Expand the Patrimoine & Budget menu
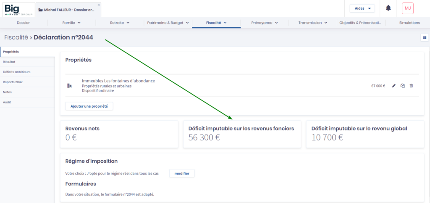 coord(168,23)
